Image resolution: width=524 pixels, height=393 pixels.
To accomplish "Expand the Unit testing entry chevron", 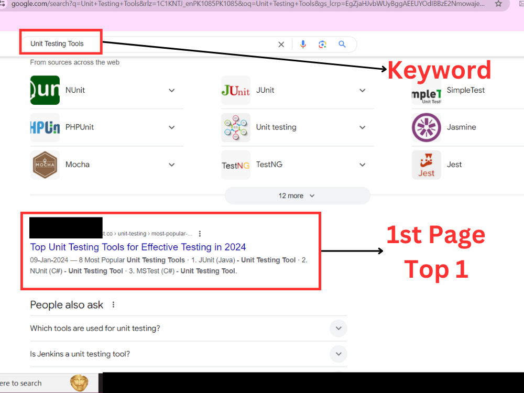I will [x=362, y=127].
